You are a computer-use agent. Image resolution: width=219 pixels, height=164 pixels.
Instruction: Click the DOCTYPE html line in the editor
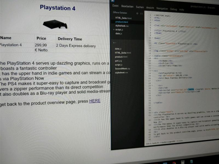(x=162, y=16)
